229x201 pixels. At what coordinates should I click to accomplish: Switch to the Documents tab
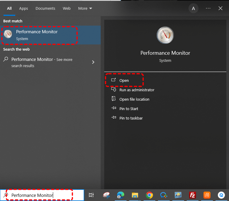(x=45, y=9)
